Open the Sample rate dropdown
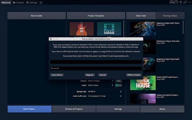 (105, 92)
